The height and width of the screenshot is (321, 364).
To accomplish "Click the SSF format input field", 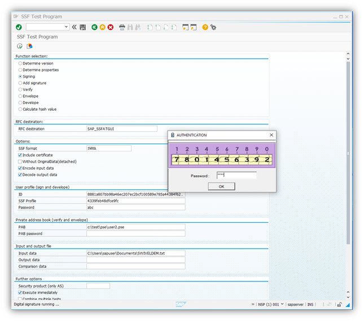I will pyautogui.click(x=109, y=148).
